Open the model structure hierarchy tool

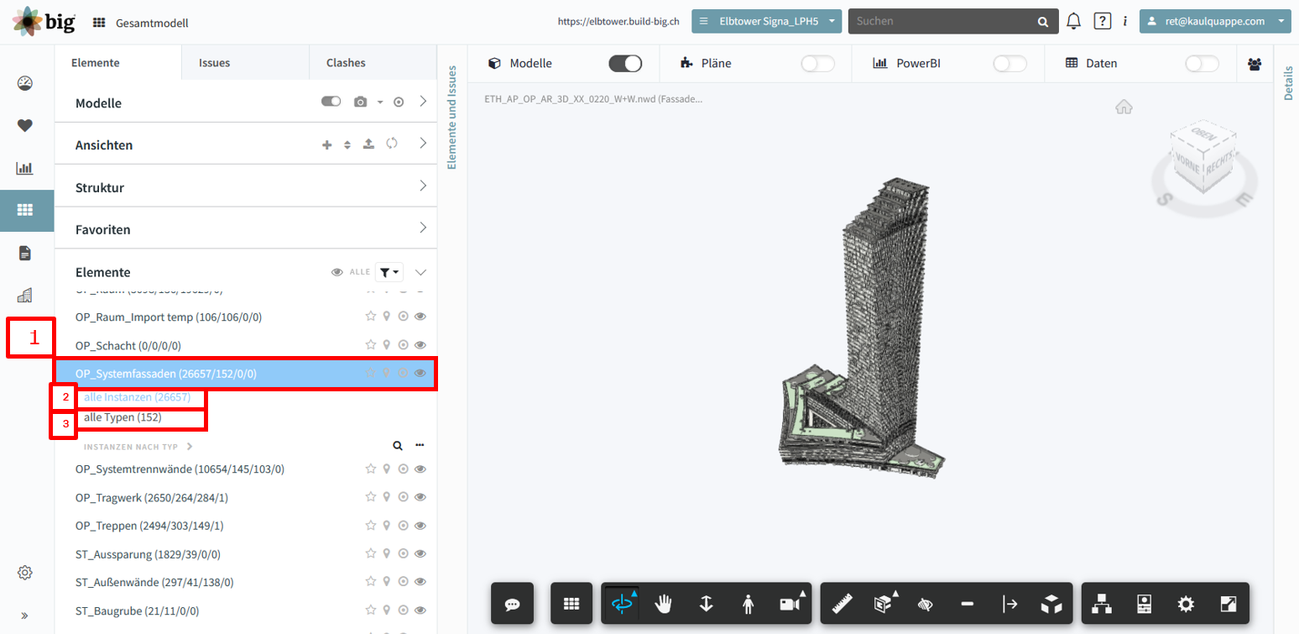tap(1102, 604)
